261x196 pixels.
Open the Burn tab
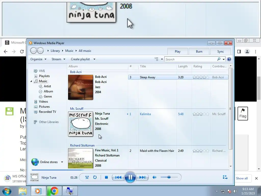(x=199, y=52)
